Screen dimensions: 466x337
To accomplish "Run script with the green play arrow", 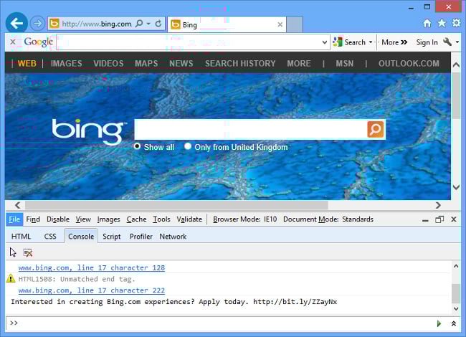I will tap(439, 323).
